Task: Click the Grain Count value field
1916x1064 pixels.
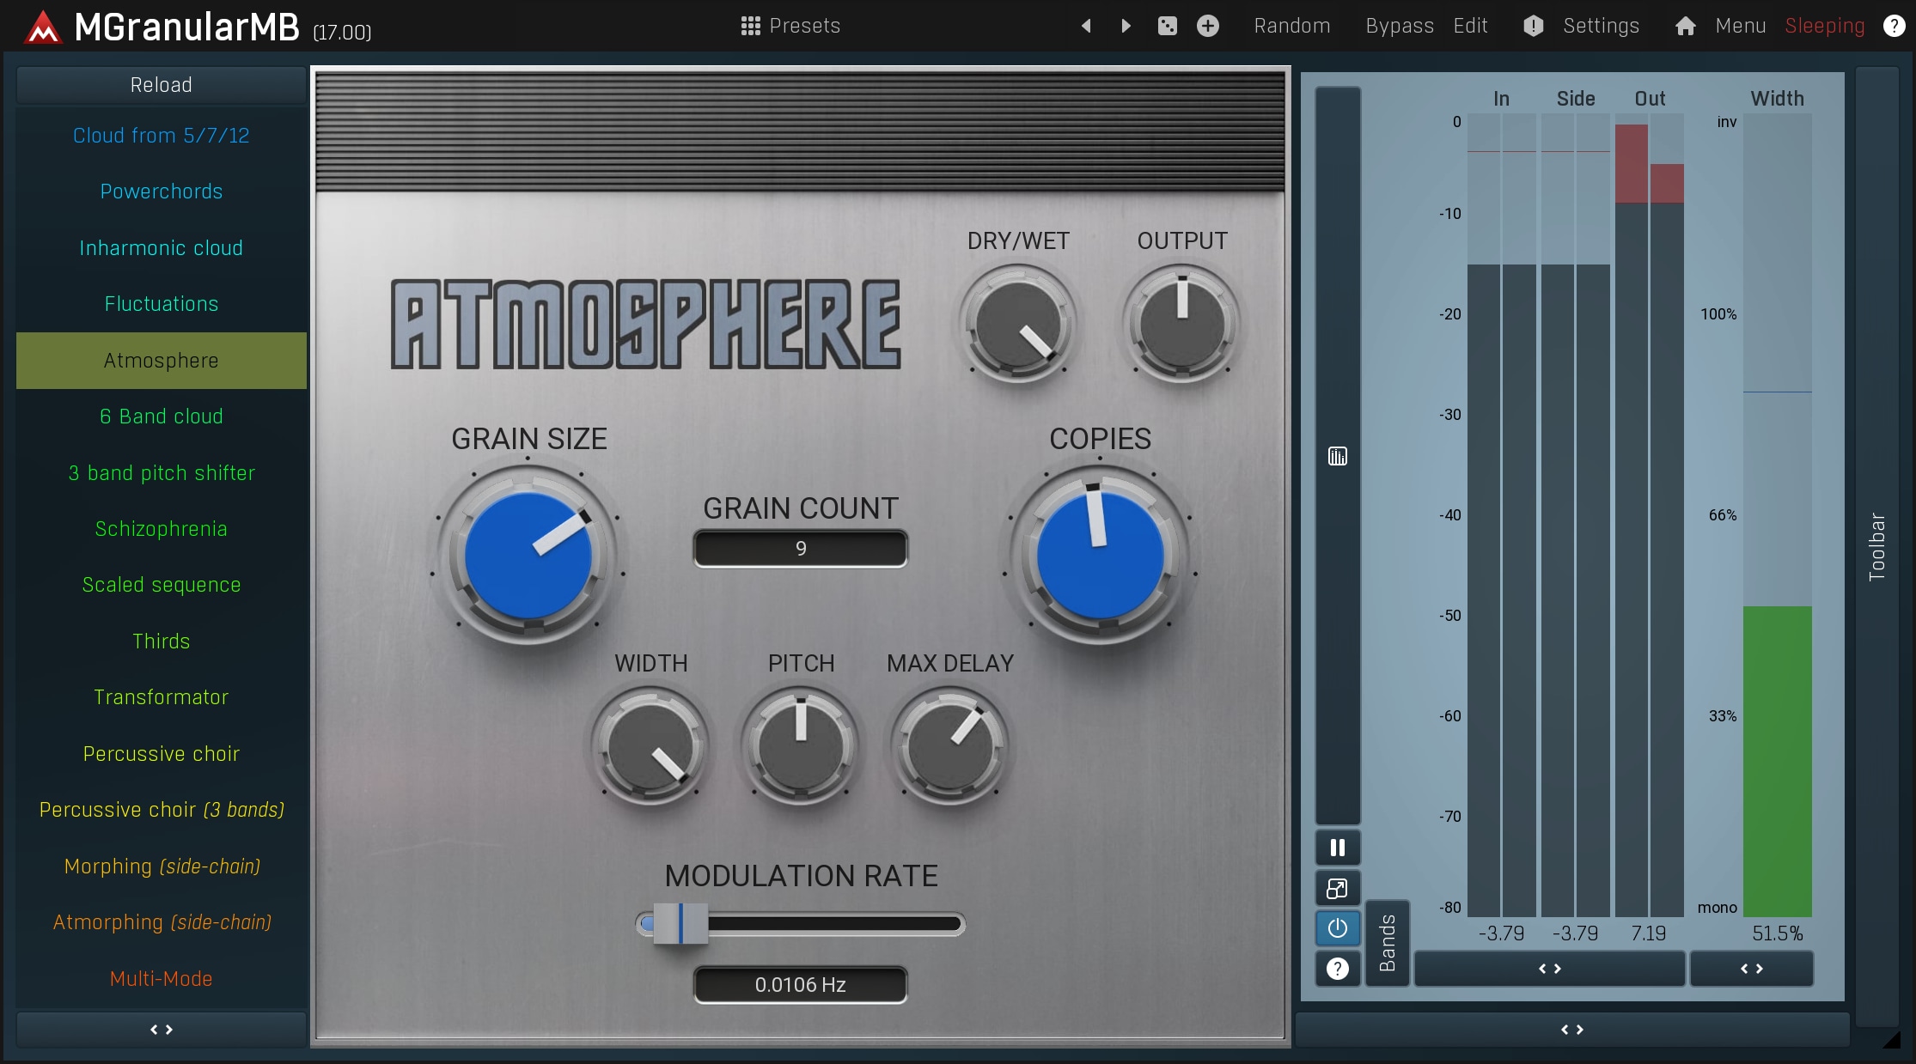Action: click(800, 549)
